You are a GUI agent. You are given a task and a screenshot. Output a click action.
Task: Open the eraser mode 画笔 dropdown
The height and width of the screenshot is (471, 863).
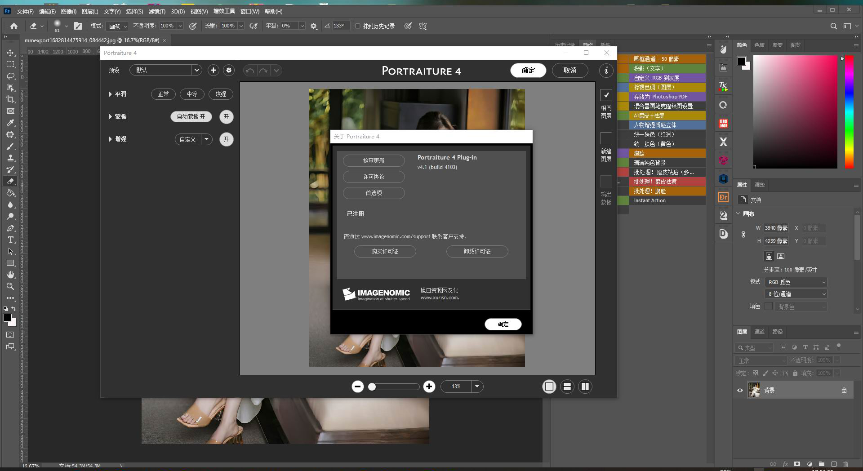(118, 26)
